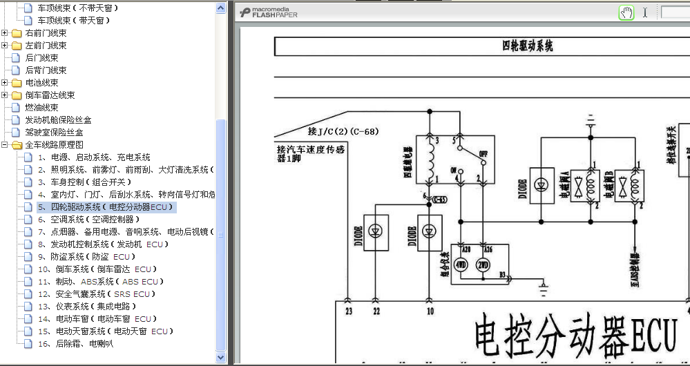This screenshot has width=690, height=366.
Task: Click the Macromedia FlashPaper logo
Action: (269, 12)
